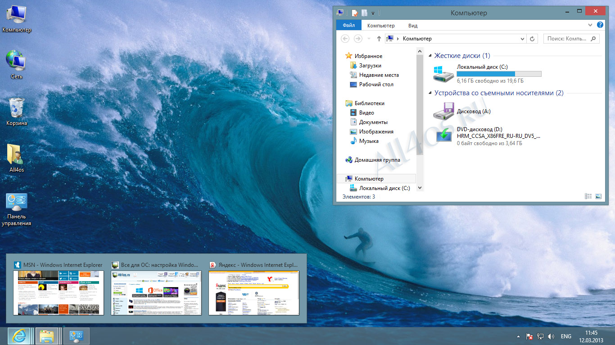
Task: Click Properties icon in quick access toolbar
Action: pyautogui.click(x=355, y=13)
